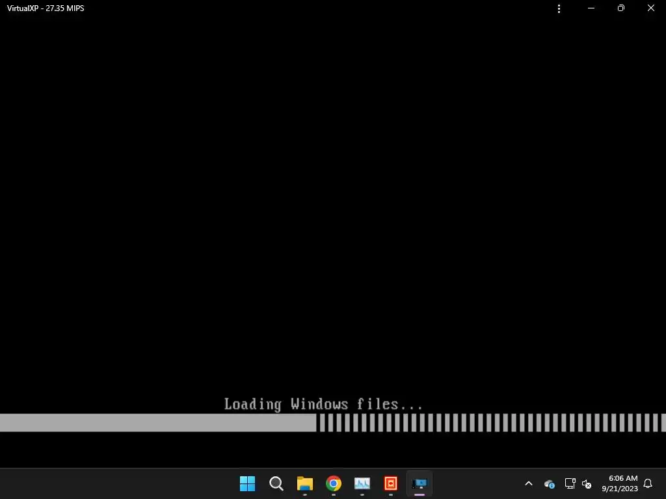Restore down the VirtualXP window

click(621, 8)
